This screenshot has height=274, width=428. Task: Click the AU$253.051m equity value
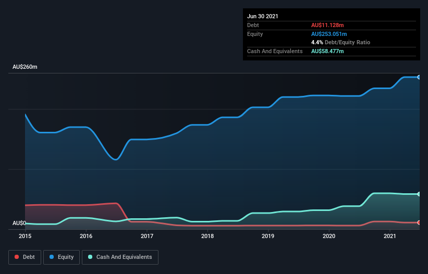click(329, 34)
